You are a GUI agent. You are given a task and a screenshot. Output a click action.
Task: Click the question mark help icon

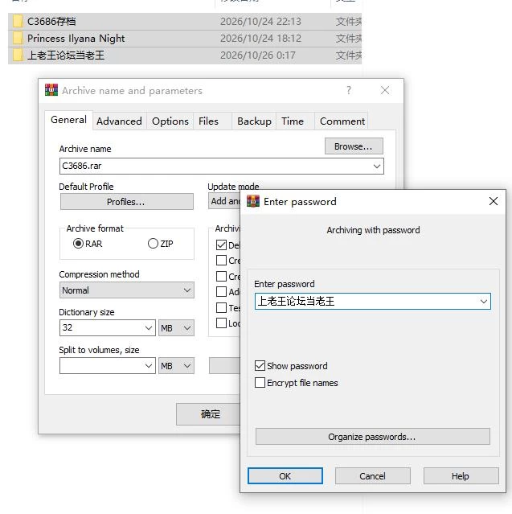(x=349, y=90)
